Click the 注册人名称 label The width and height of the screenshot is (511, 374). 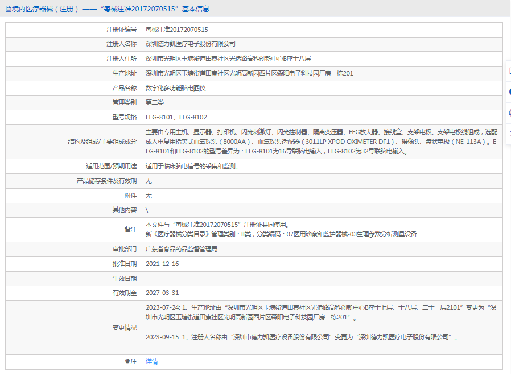pos(122,44)
